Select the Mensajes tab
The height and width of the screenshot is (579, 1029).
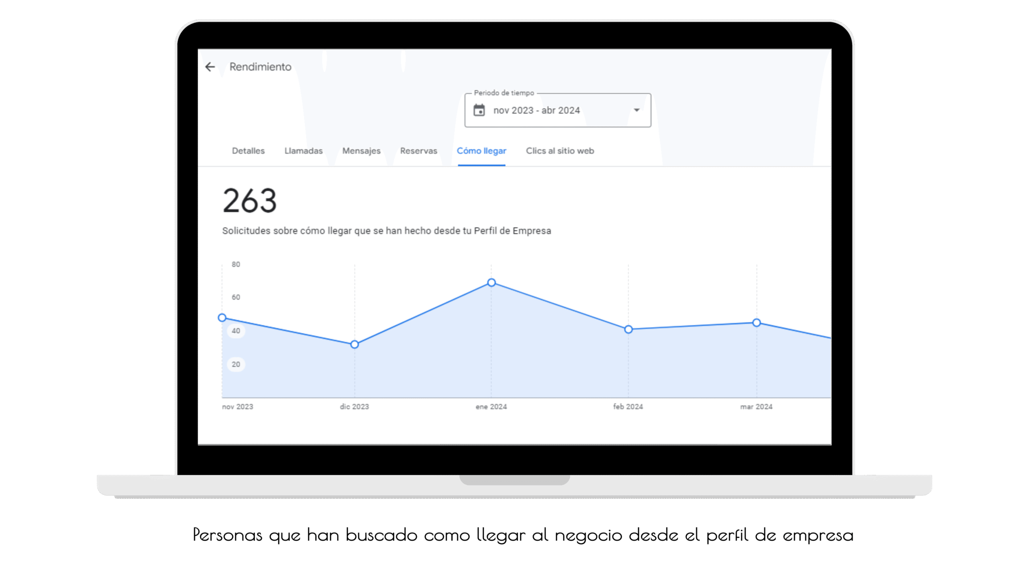coord(361,151)
